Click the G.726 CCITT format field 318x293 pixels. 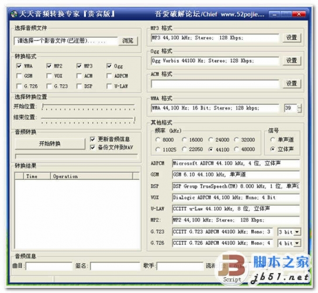click(x=223, y=243)
